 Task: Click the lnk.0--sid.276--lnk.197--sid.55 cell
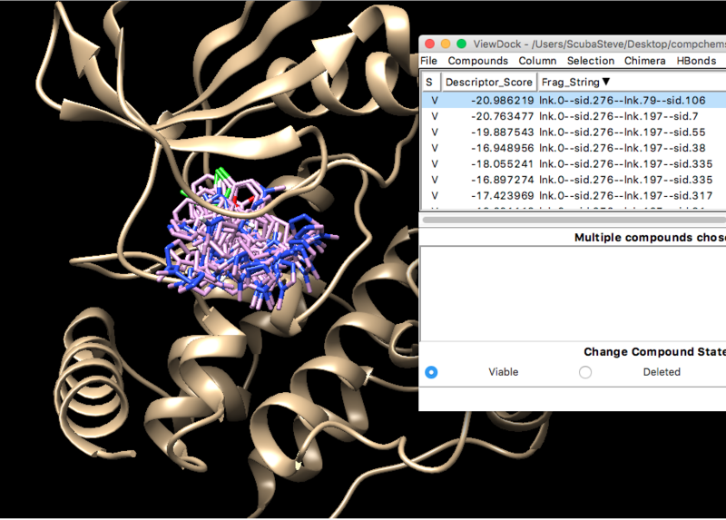(622, 132)
